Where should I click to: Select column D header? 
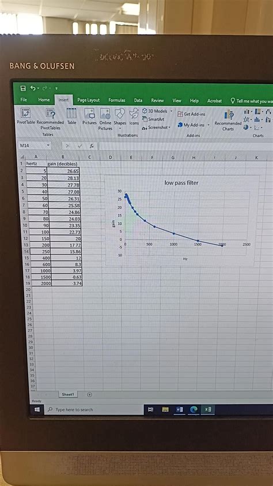111,158
